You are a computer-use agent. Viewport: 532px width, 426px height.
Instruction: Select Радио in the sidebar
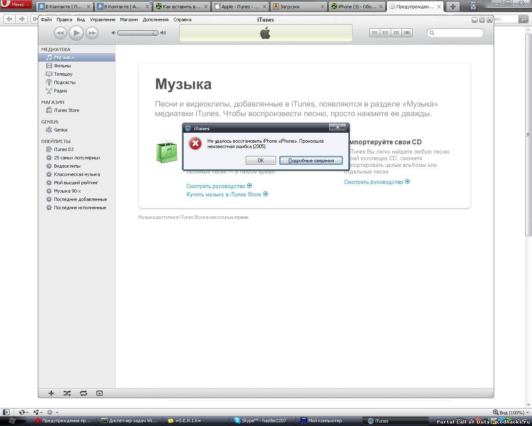pos(77,91)
